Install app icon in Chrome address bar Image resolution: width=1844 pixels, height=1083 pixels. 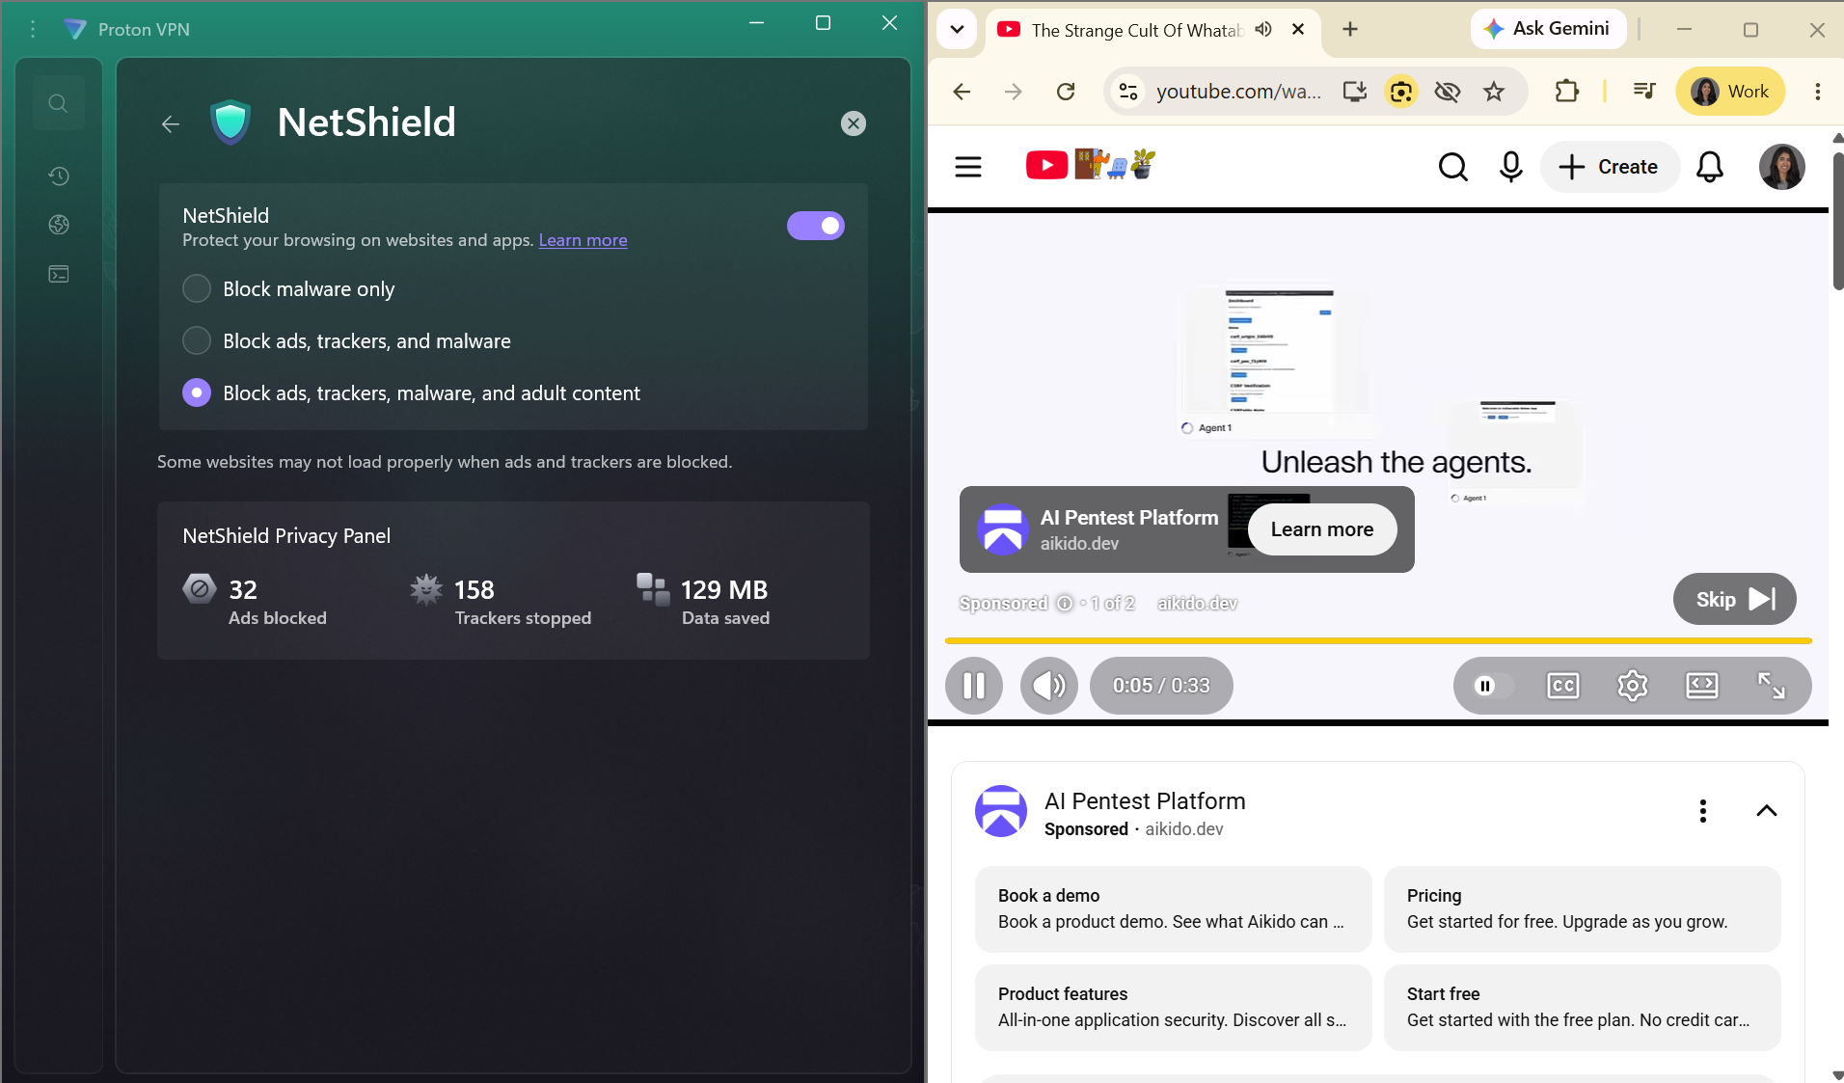coord(1355,92)
